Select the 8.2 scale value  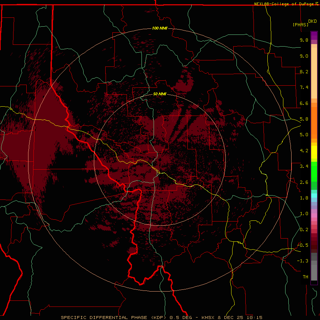point(304,71)
